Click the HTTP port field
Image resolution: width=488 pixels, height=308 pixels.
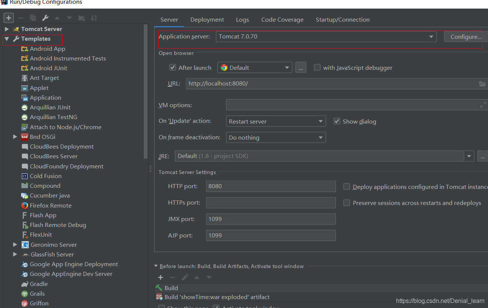(x=271, y=186)
